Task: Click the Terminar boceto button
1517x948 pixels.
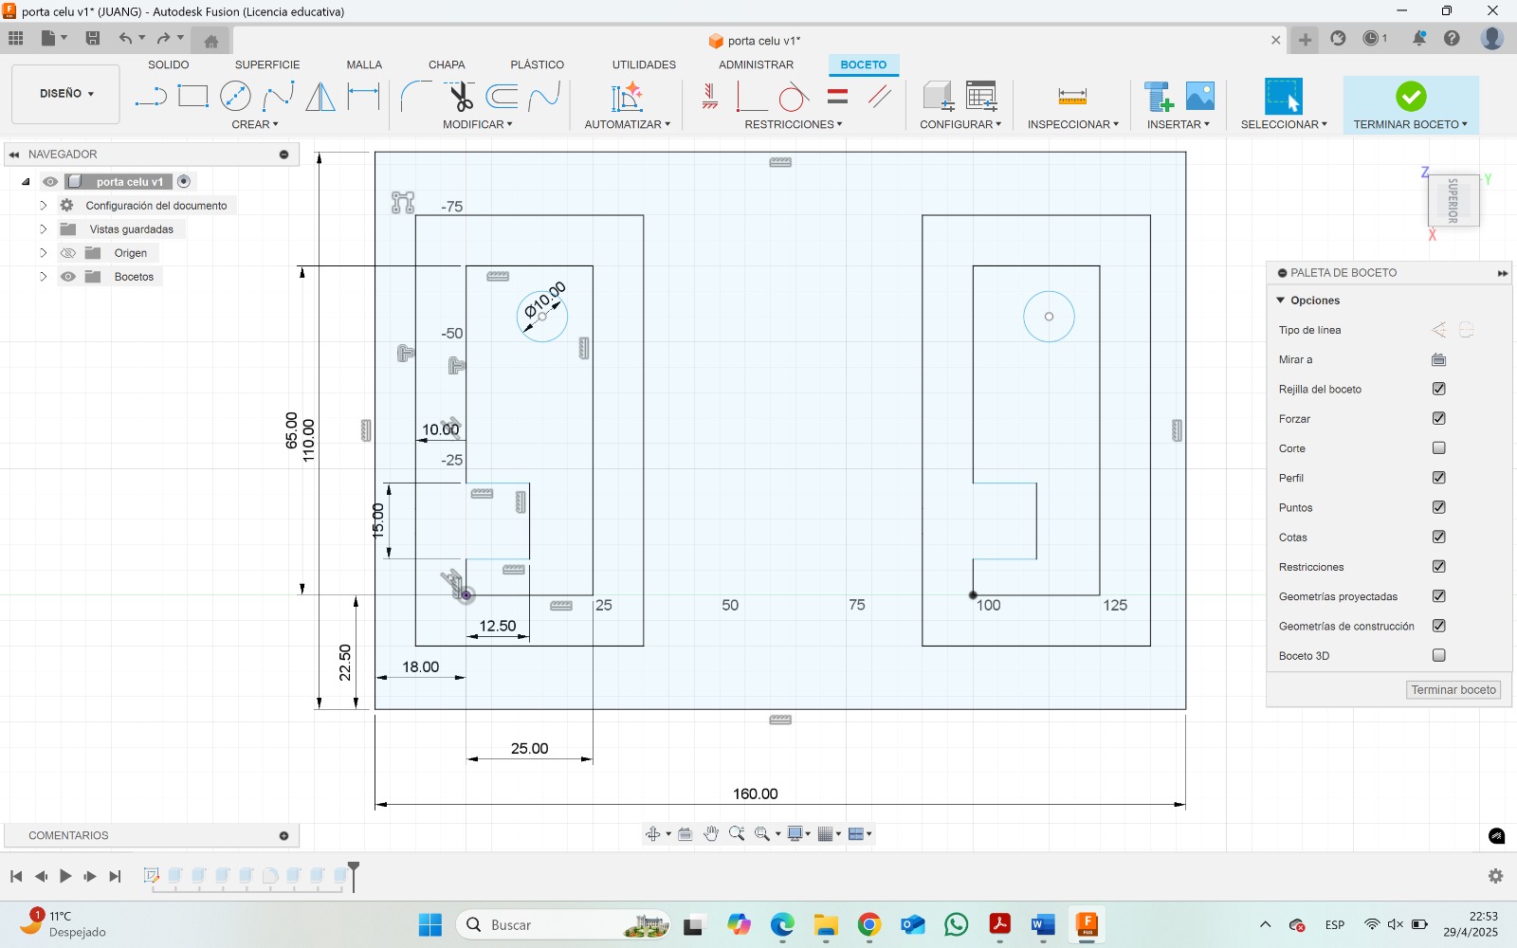Action: pyautogui.click(x=1453, y=690)
